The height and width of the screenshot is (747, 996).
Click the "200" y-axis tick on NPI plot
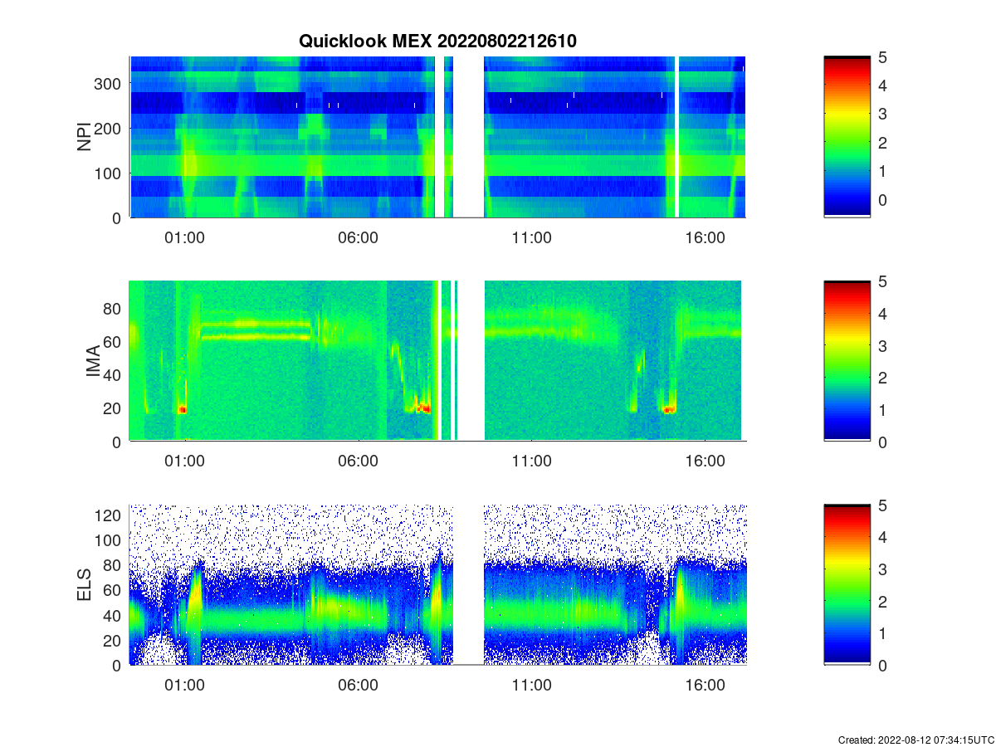click(110, 129)
